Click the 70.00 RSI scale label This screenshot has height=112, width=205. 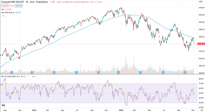click(201, 84)
